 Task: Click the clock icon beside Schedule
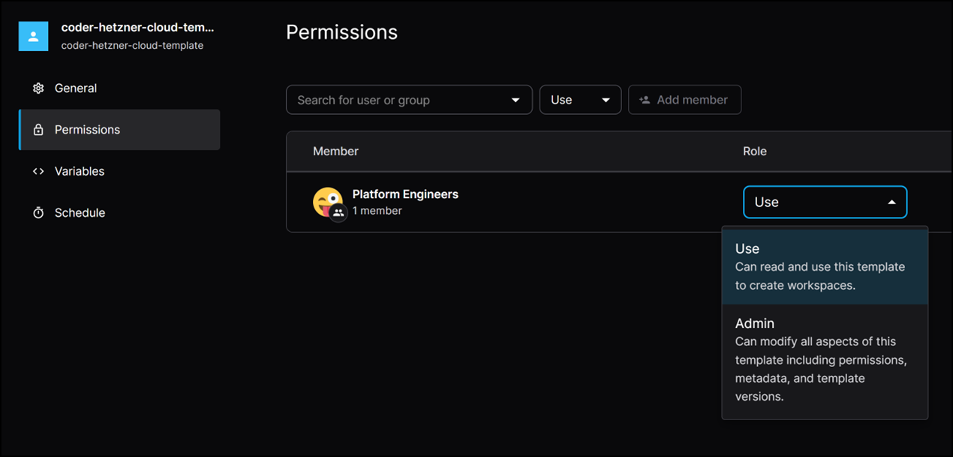[x=38, y=212]
